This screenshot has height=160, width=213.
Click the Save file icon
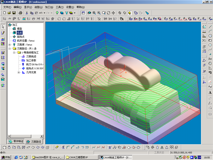tap(13, 13)
